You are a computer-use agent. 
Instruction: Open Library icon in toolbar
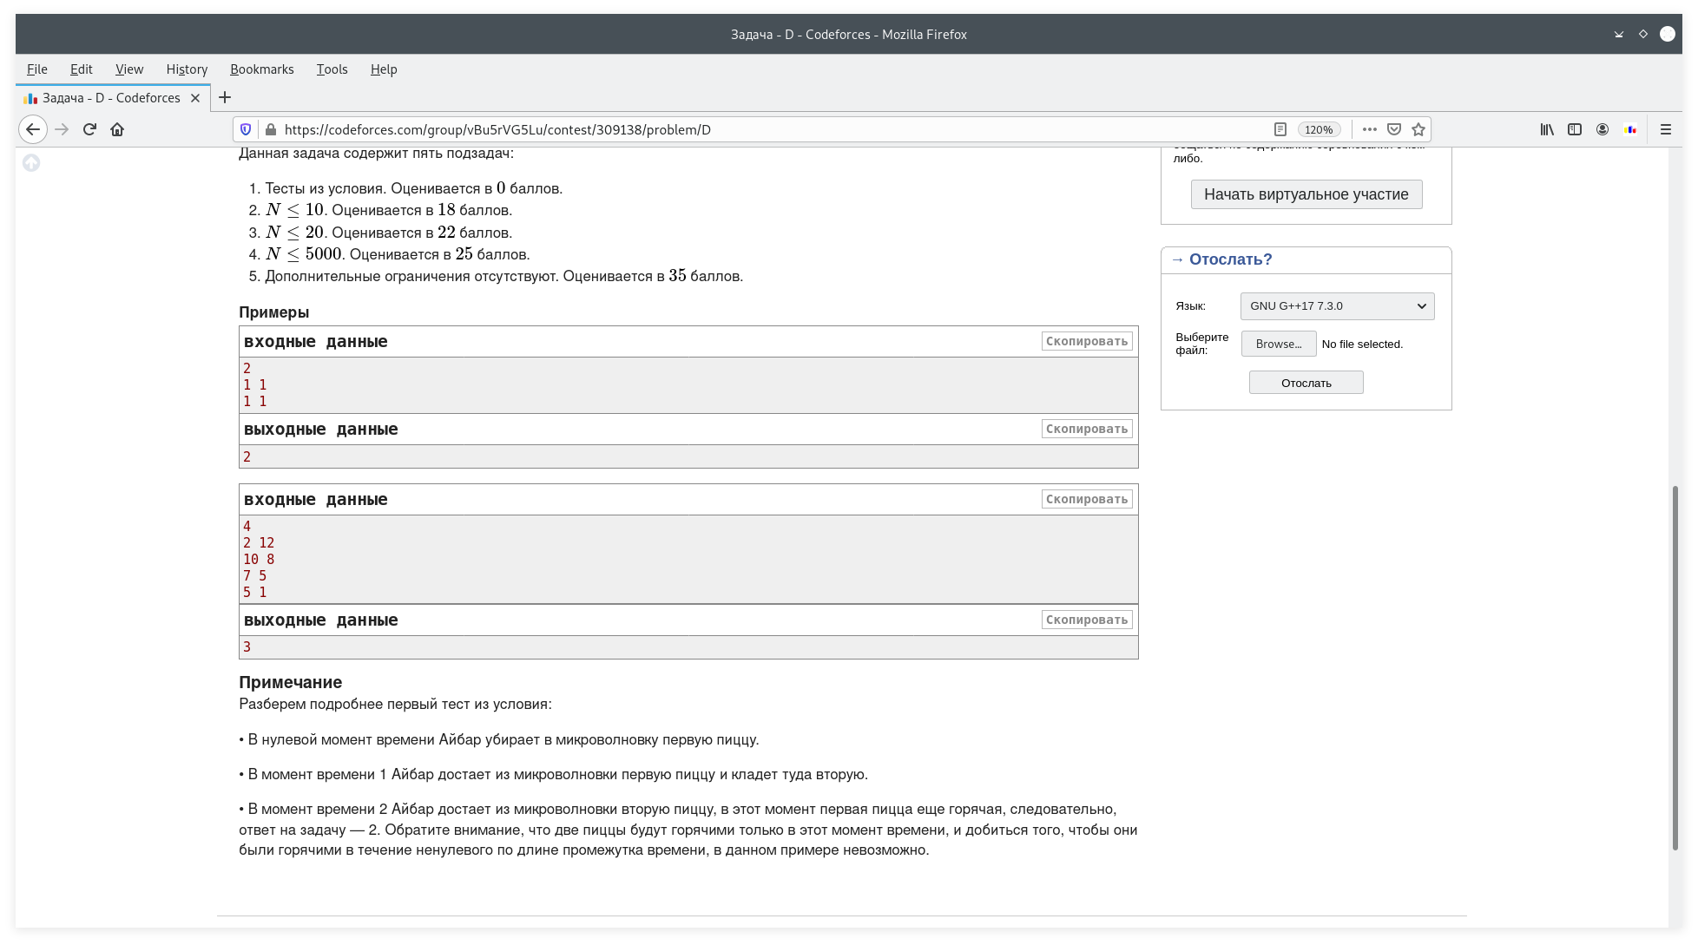click(1547, 129)
